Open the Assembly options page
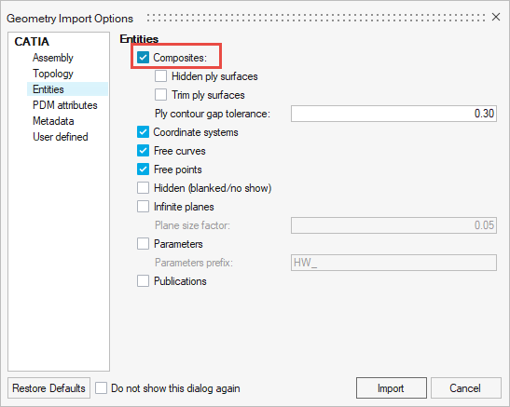 53,58
